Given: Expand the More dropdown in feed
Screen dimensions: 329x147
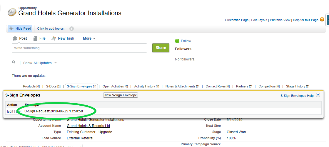Looking at the screenshot, I should [89, 38].
